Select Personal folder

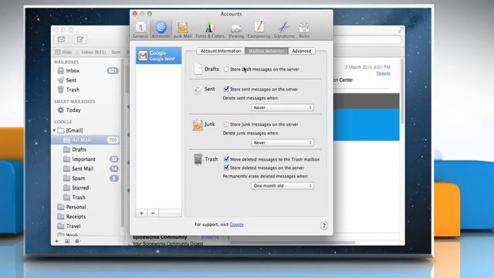click(86, 207)
